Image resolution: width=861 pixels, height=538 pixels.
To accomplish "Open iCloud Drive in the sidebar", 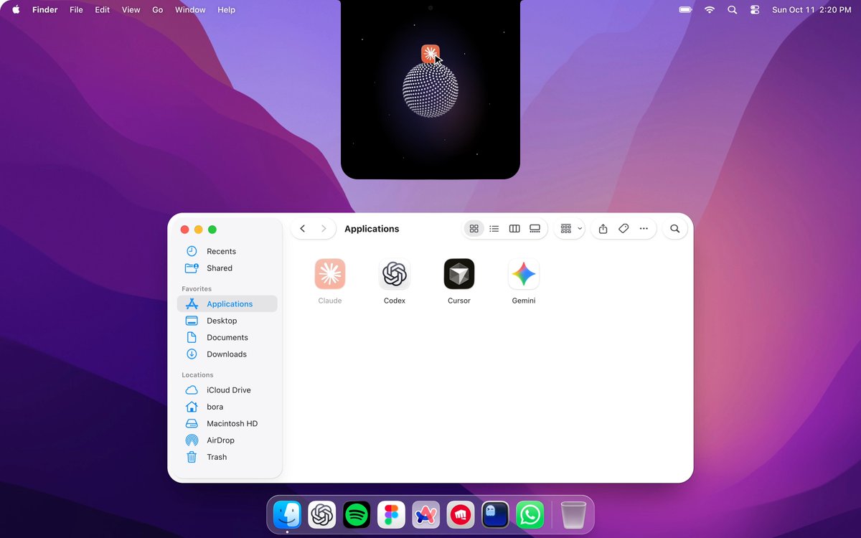I will [x=227, y=390].
